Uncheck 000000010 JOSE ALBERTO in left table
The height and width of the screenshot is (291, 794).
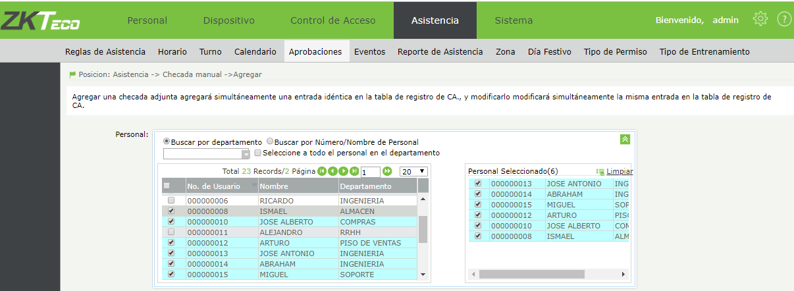(171, 222)
